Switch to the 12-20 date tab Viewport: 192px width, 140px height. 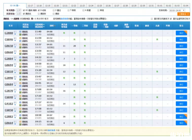(x=56, y=6)
